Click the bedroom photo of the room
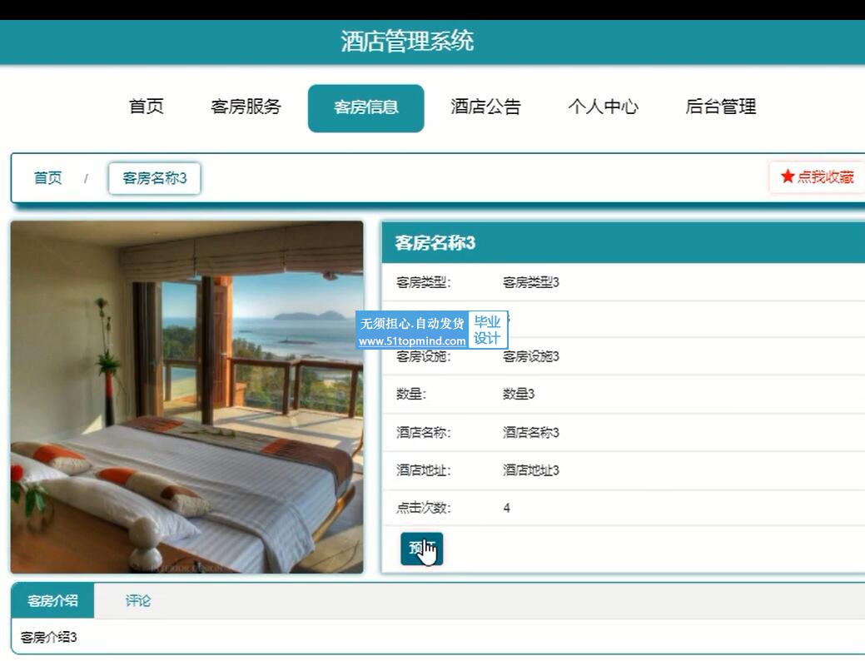Screen dimensions: 865x661 (186, 396)
